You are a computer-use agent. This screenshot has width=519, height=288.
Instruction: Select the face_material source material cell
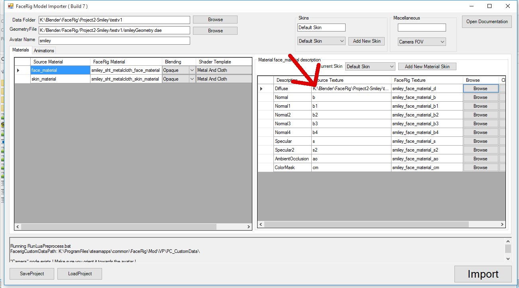[61, 70]
